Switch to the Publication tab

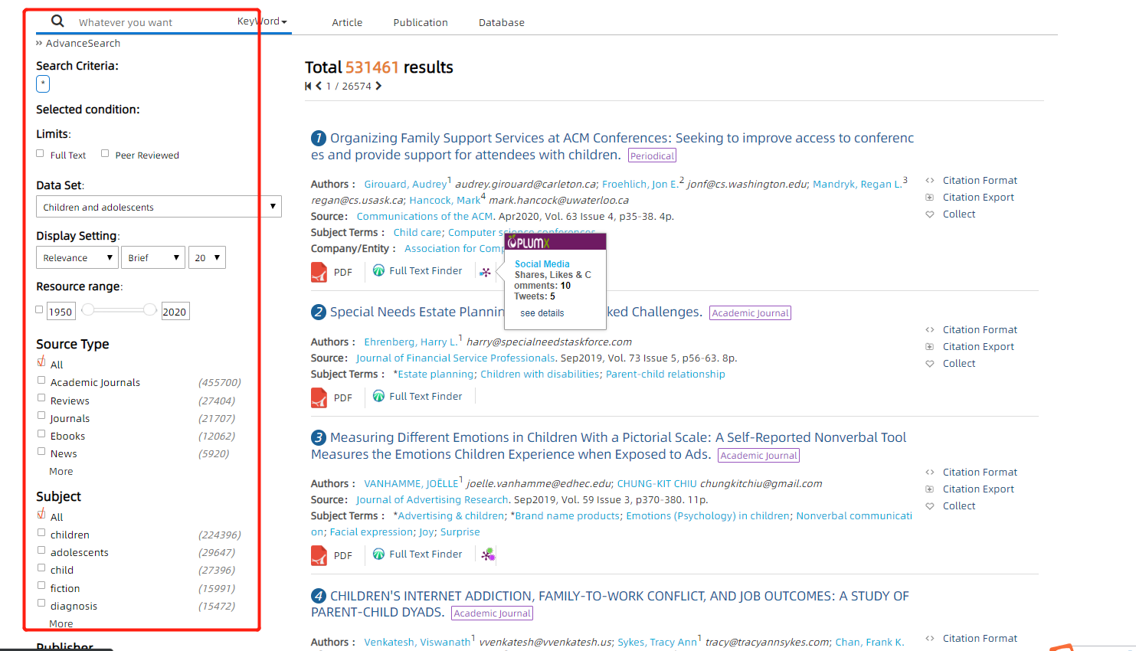point(421,22)
